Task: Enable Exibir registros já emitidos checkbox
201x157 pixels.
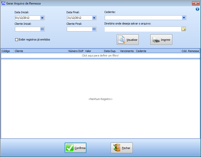Action: point(17,39)
